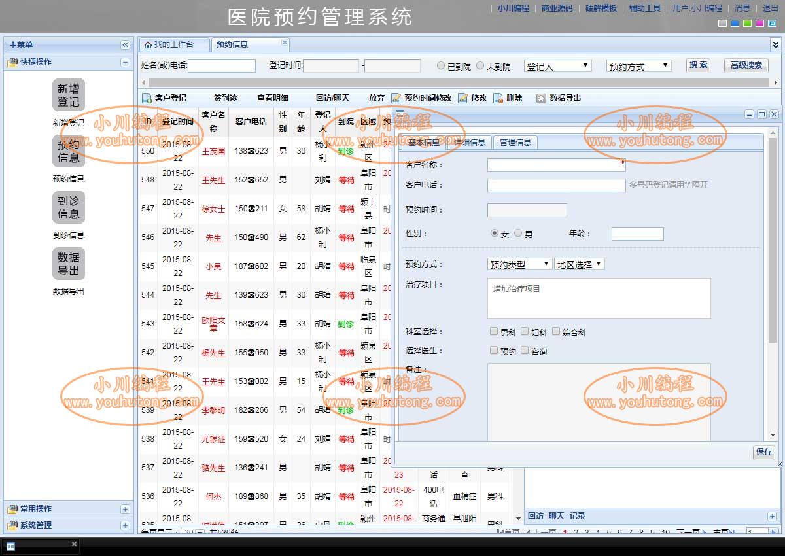This screenshot has width=785, height=556.
Task: Select the 未到院 radio button
Action: tap(480, 66)
